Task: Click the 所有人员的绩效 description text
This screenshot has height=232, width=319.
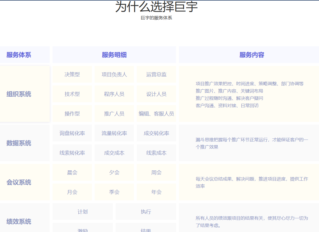Action: [x=252, y=222]
